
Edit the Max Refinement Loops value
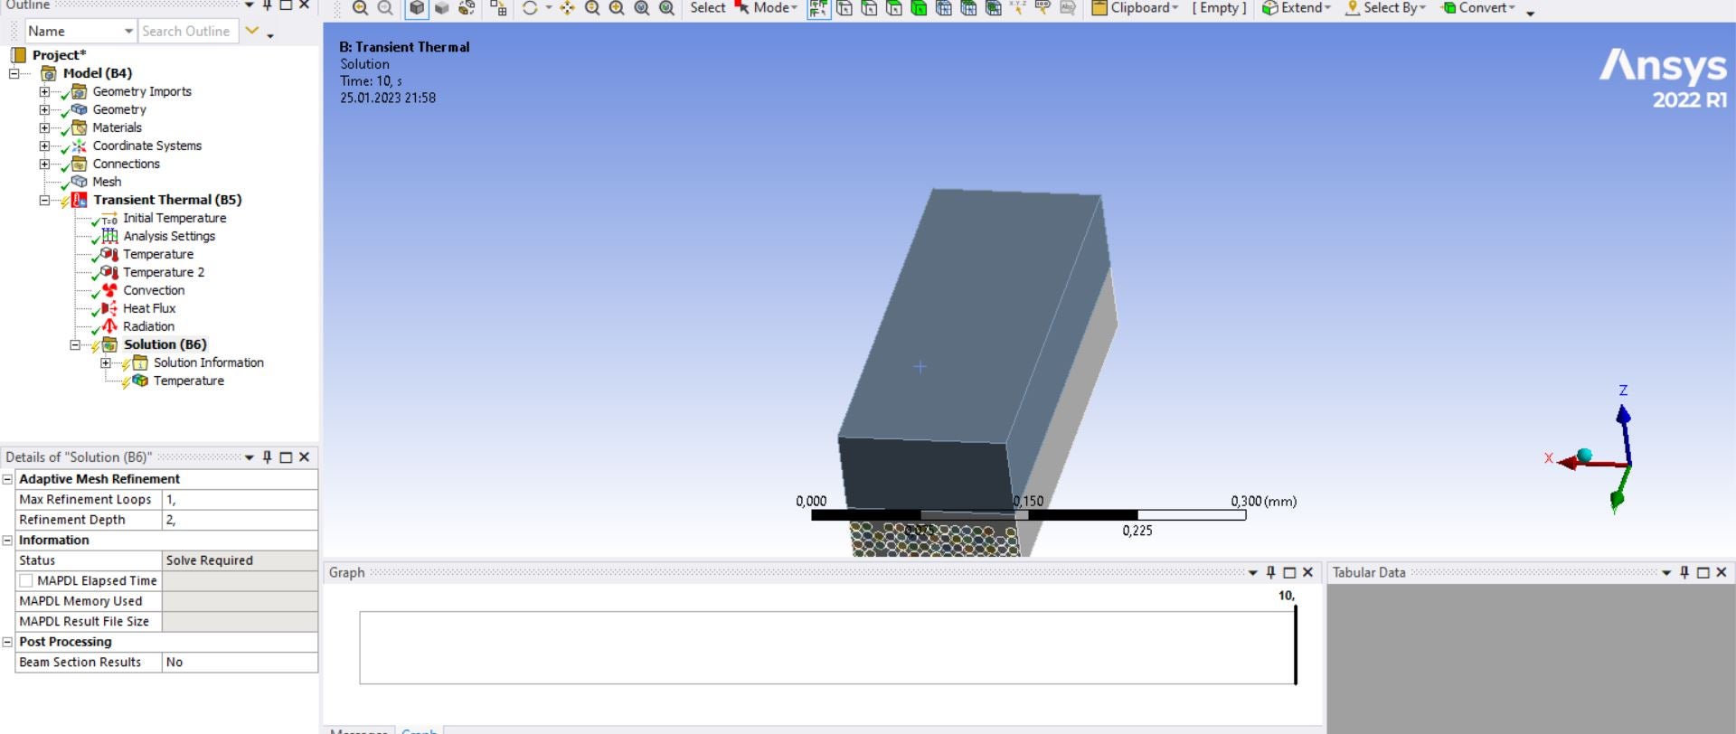(240, 500)
